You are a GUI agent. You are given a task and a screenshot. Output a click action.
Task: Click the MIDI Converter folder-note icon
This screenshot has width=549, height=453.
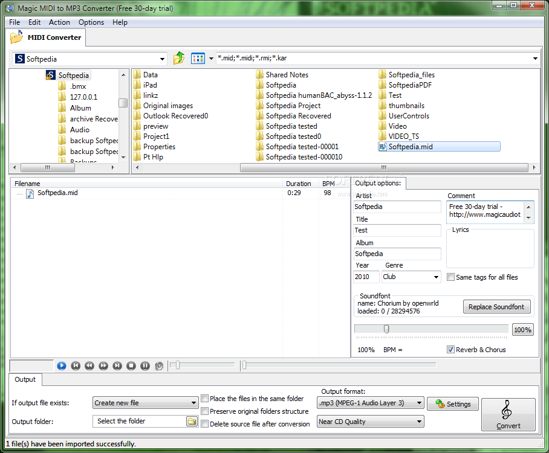[16, 37]
